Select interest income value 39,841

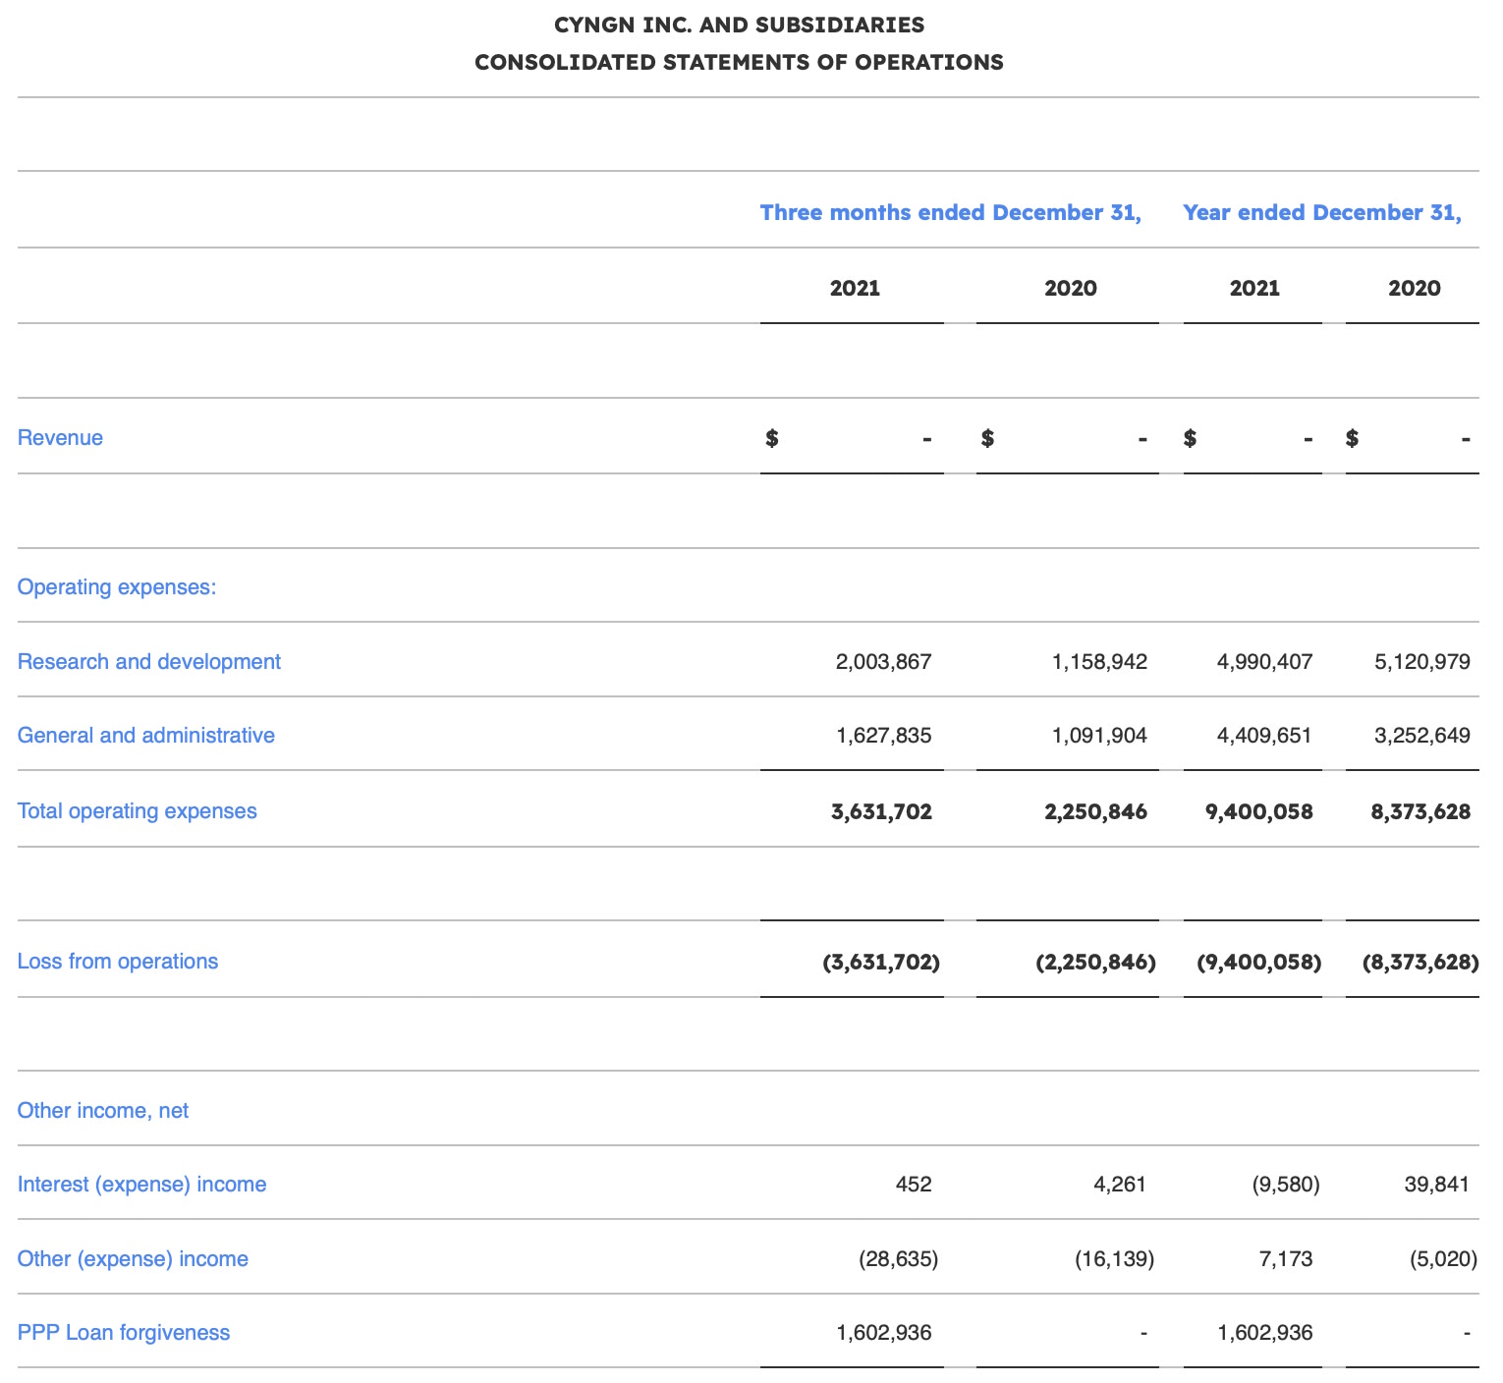coord(1437,1185)
